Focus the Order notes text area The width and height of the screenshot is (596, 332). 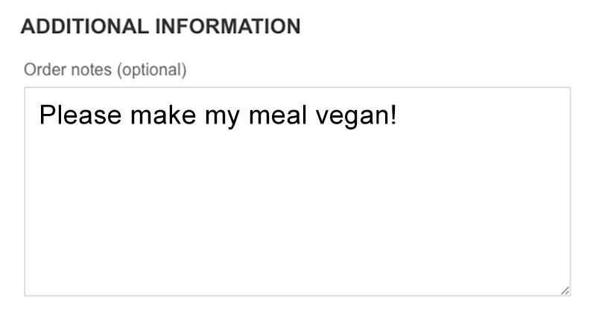coord(297,191)
